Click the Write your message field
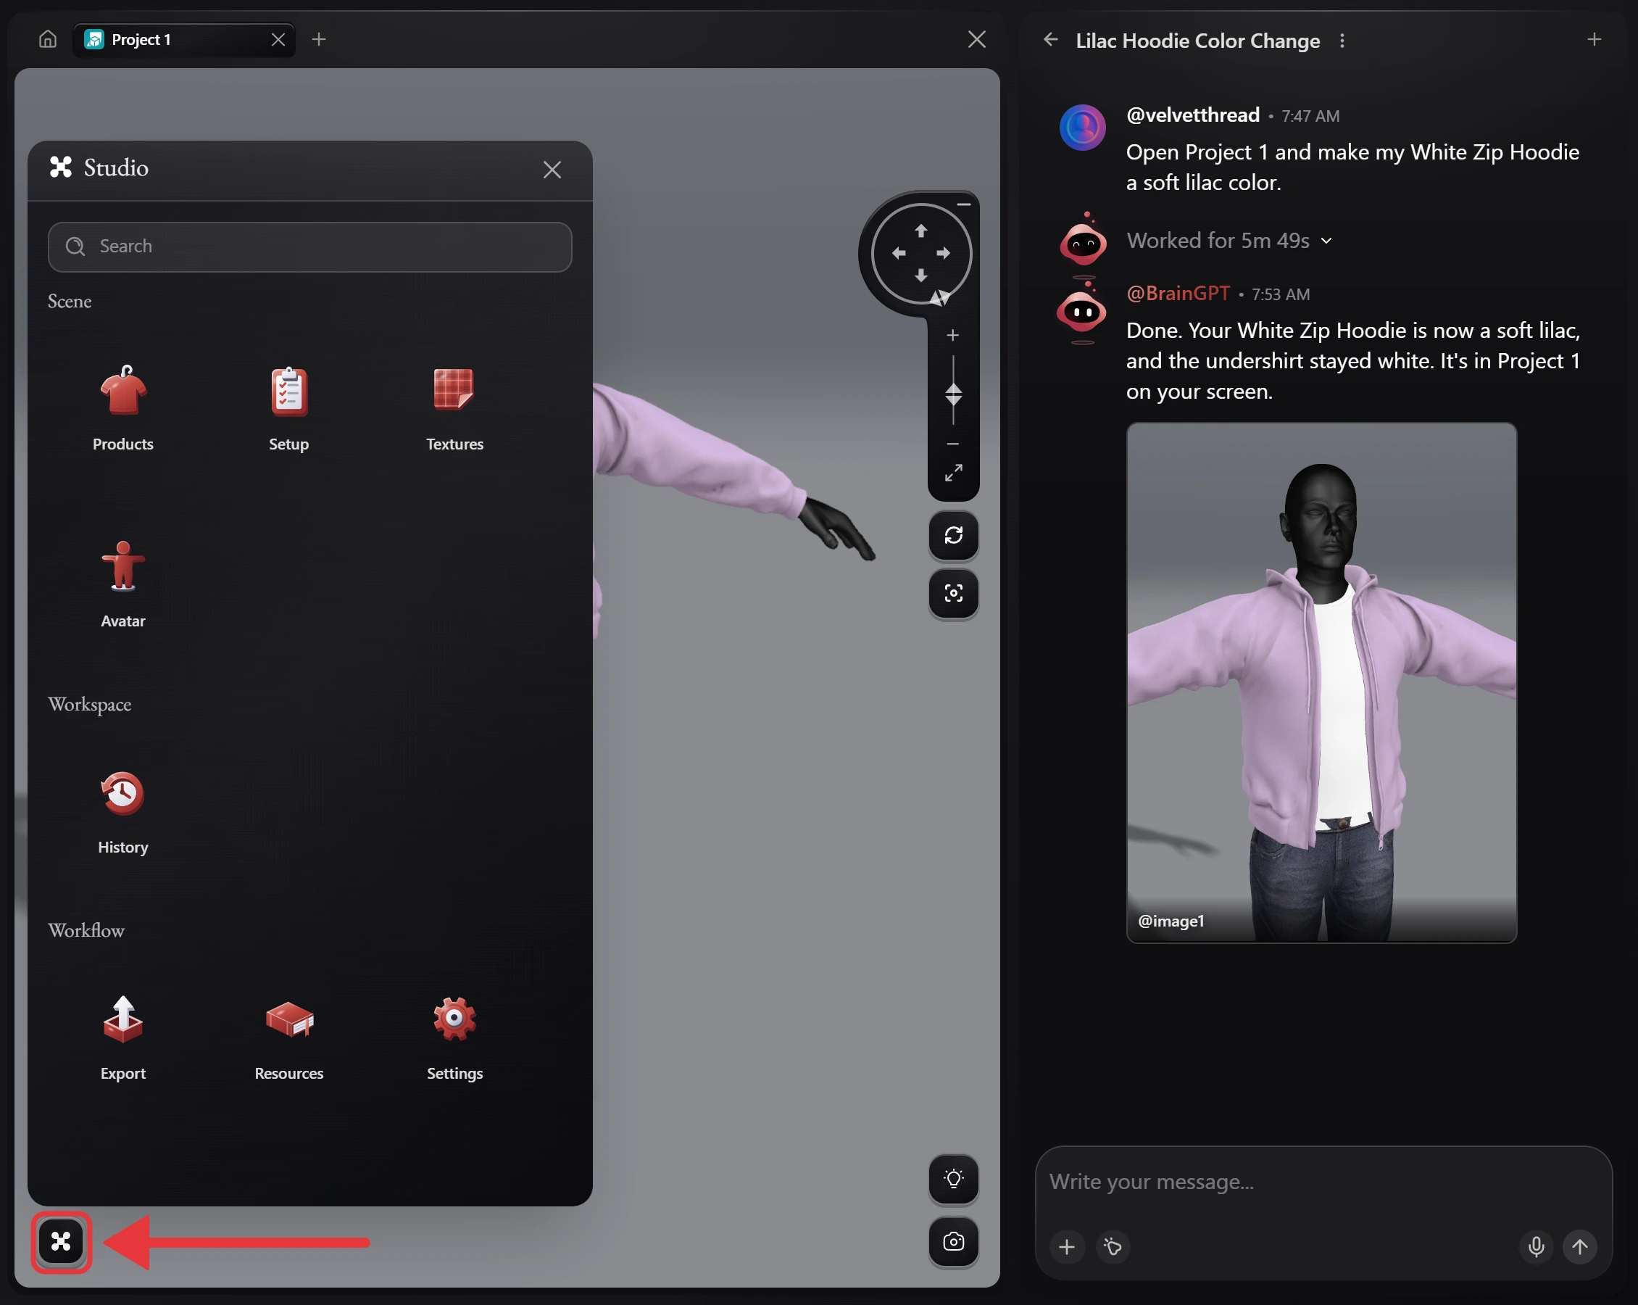The image size is (1638, 1305). click(1322, 1181)
